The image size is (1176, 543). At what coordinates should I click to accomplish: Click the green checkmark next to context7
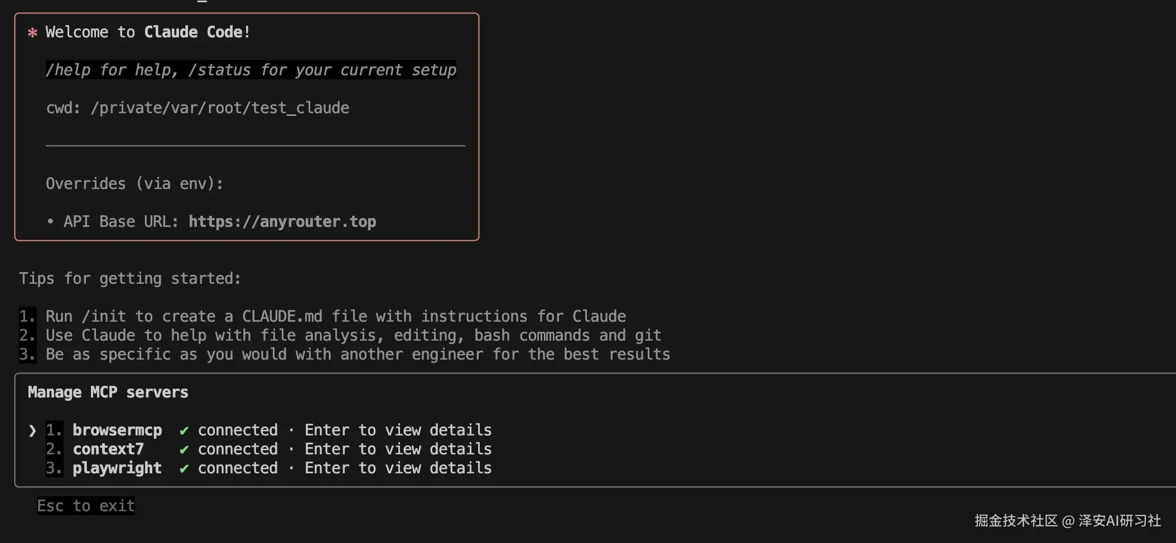pos(184,449)
